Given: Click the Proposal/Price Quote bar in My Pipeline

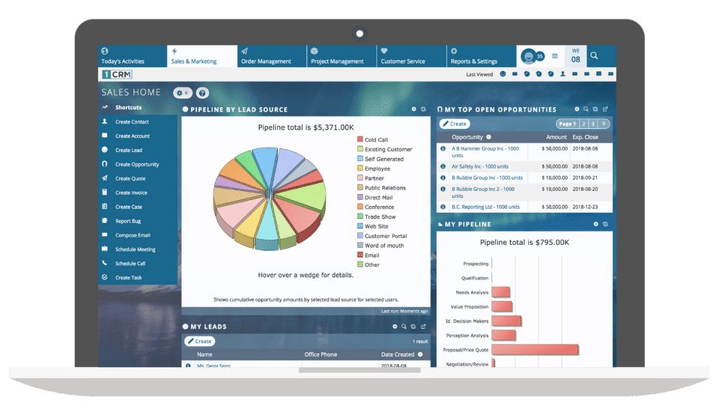Looking at the screenshot, I should point(535,350).
